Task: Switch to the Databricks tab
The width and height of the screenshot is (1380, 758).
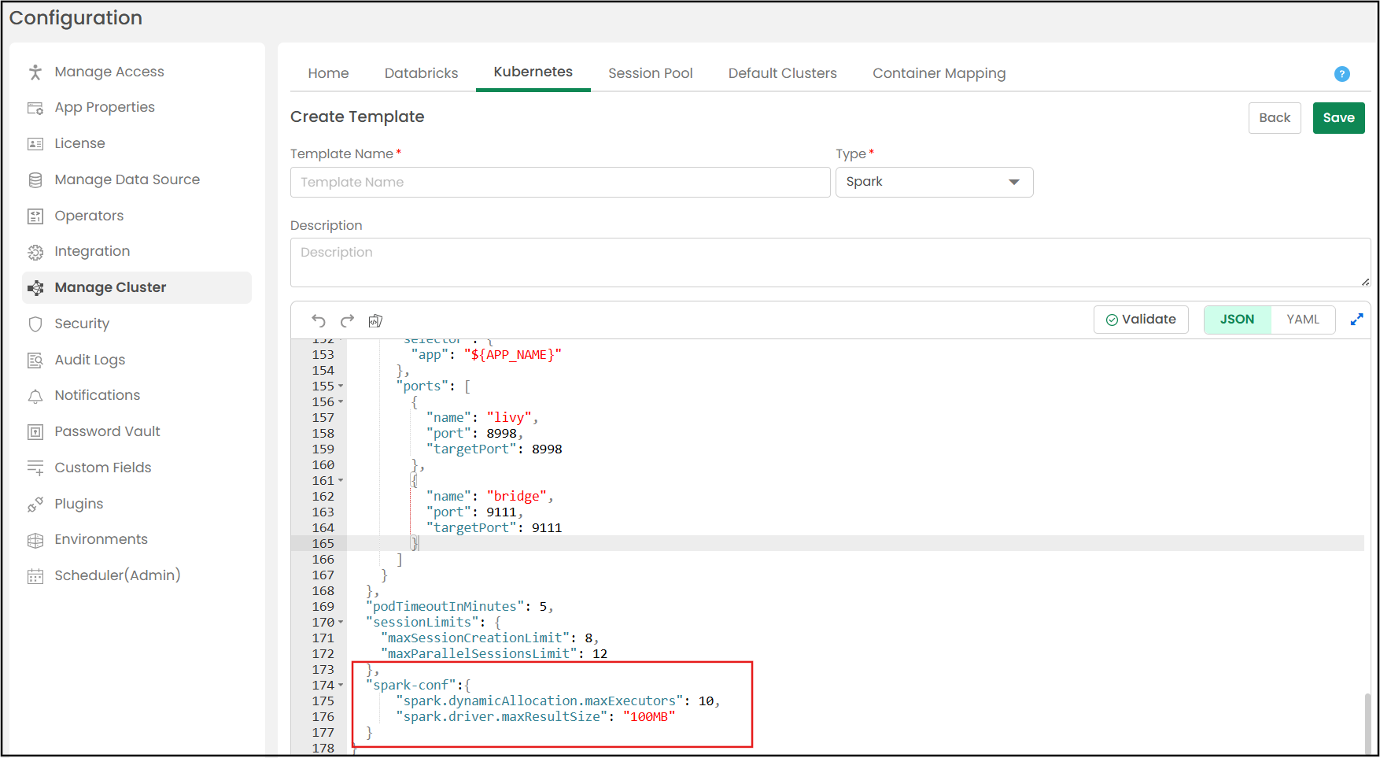Action: (421, 73)
